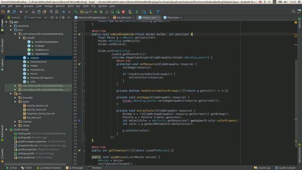Open the Terminal tool window button
The width and height of the screenshot is (302, 170).
pyautogui.click(x=94, y=168)
